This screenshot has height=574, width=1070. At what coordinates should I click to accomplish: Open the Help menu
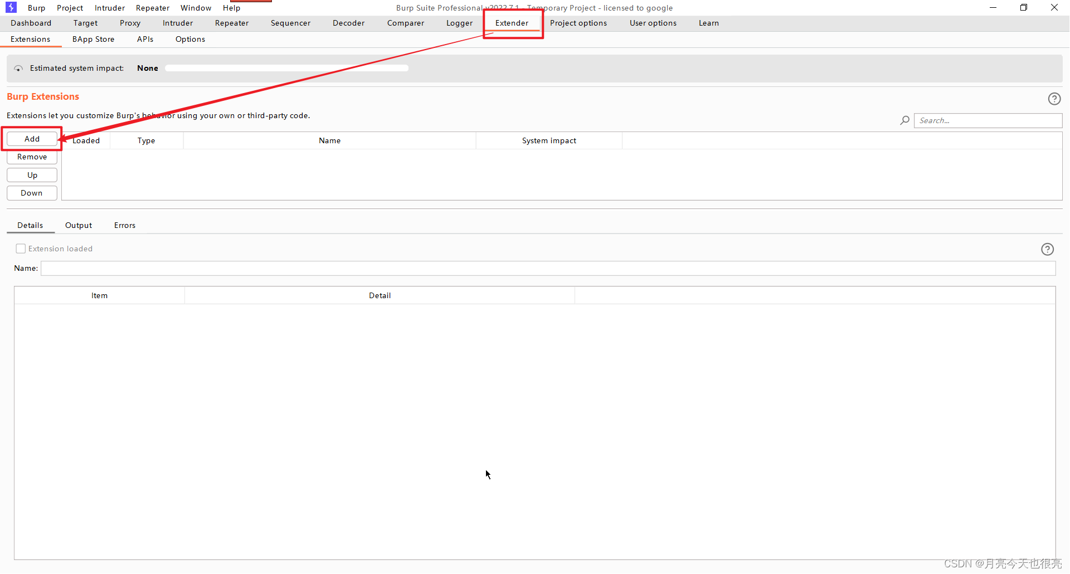231,8
